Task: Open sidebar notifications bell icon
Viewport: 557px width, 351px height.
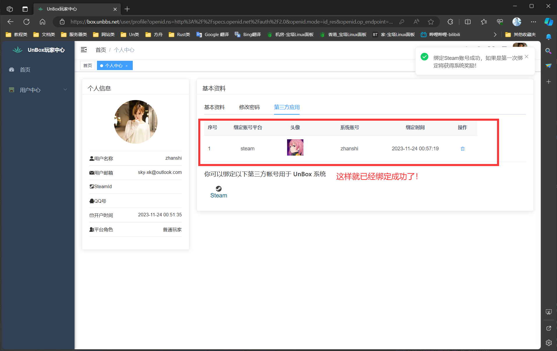Action: pos(549,37)
